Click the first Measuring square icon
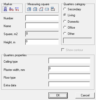The width and height of the screenshot is (96, 100). 29,9
